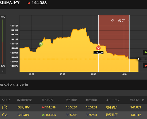Click the 取引原資産 column header
Image resolution: width=147 pixels, height=119 pixels.
[x=24, y=100]
